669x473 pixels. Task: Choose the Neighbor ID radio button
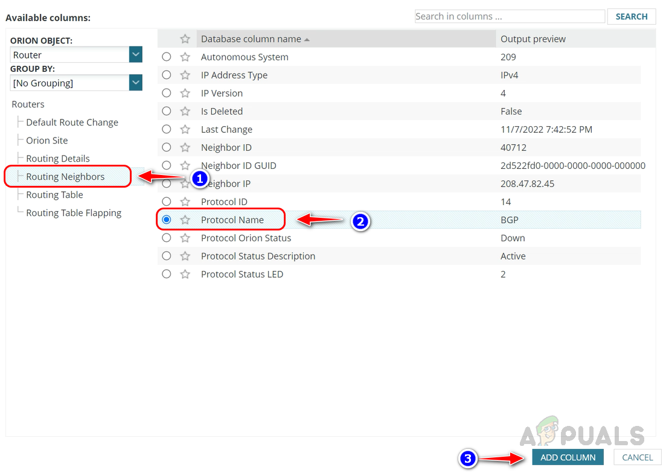[x=167, y=147]
